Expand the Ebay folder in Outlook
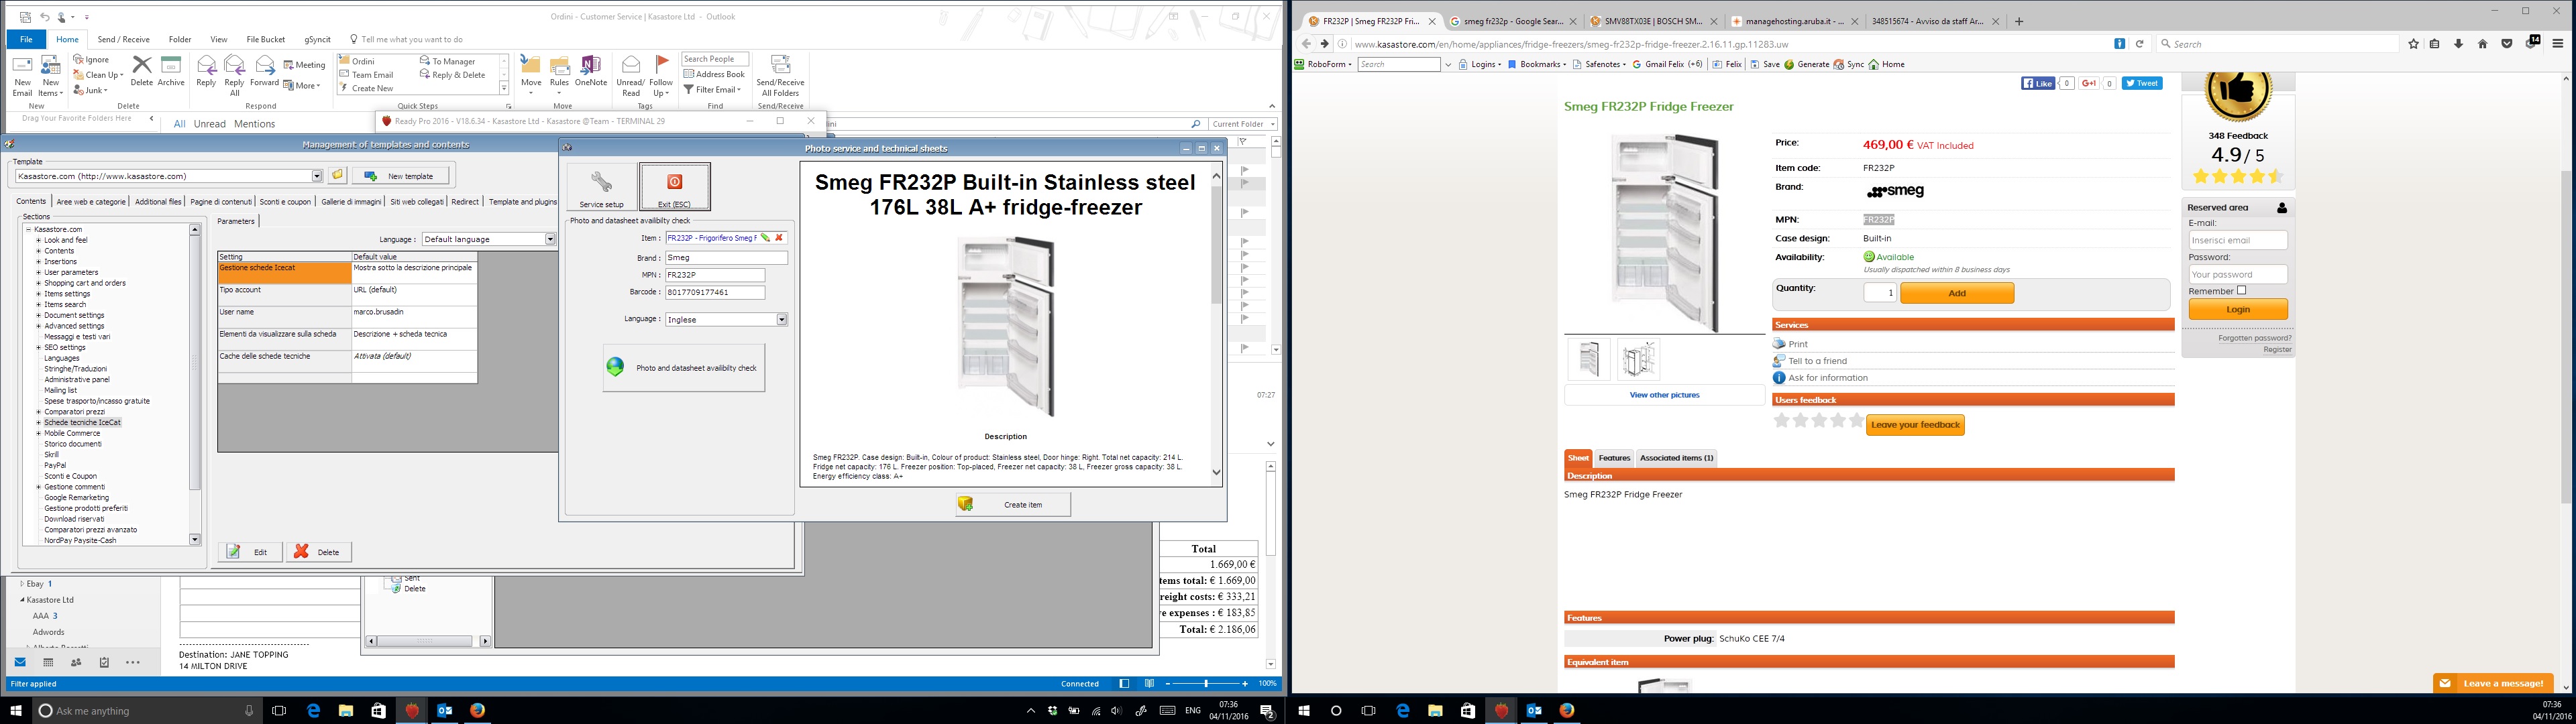 [x=22, y=584]
